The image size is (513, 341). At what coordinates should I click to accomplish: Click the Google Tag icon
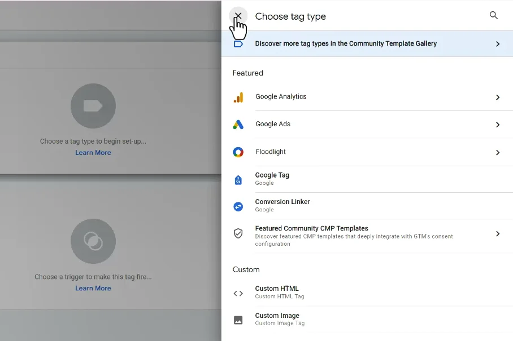click(x=238, y=180)
